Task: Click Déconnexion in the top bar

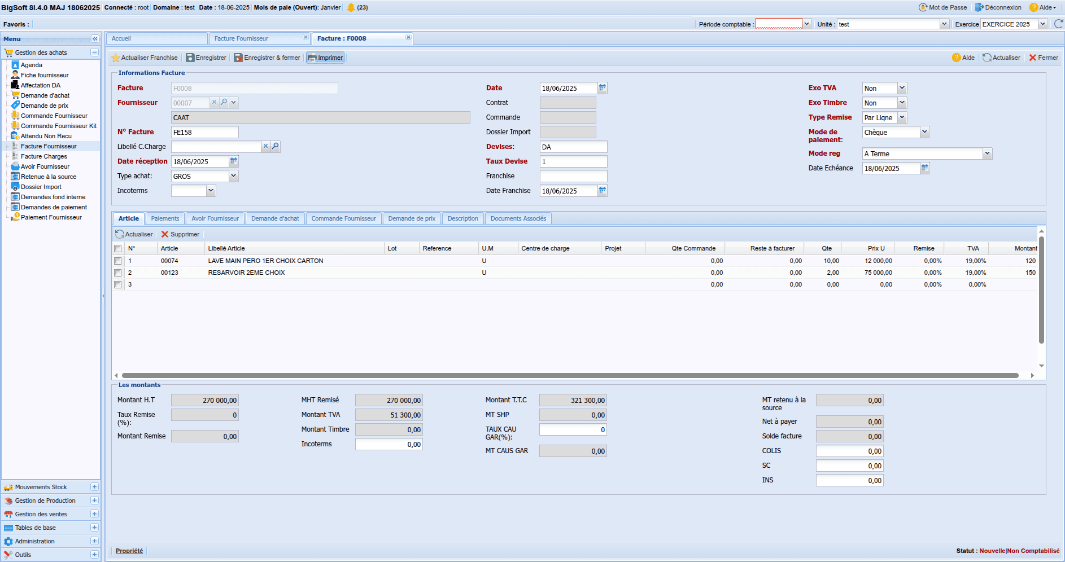Action: coord(998,7)
